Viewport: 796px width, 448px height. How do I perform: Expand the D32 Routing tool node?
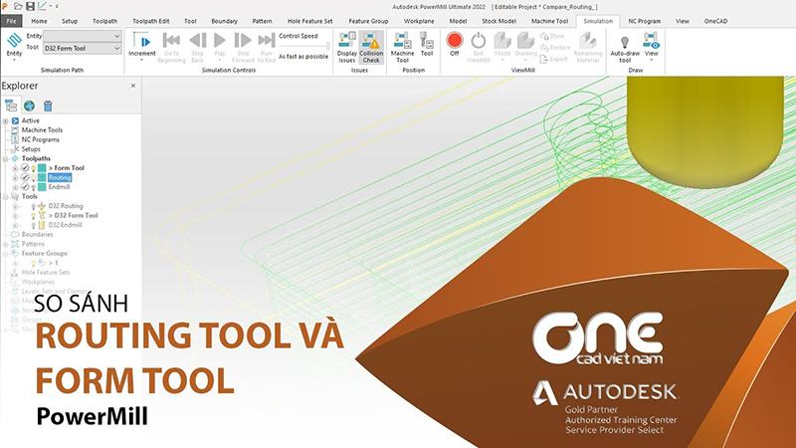point(15,206)
